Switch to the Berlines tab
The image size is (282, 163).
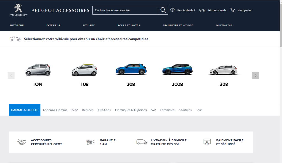point(88,110)
